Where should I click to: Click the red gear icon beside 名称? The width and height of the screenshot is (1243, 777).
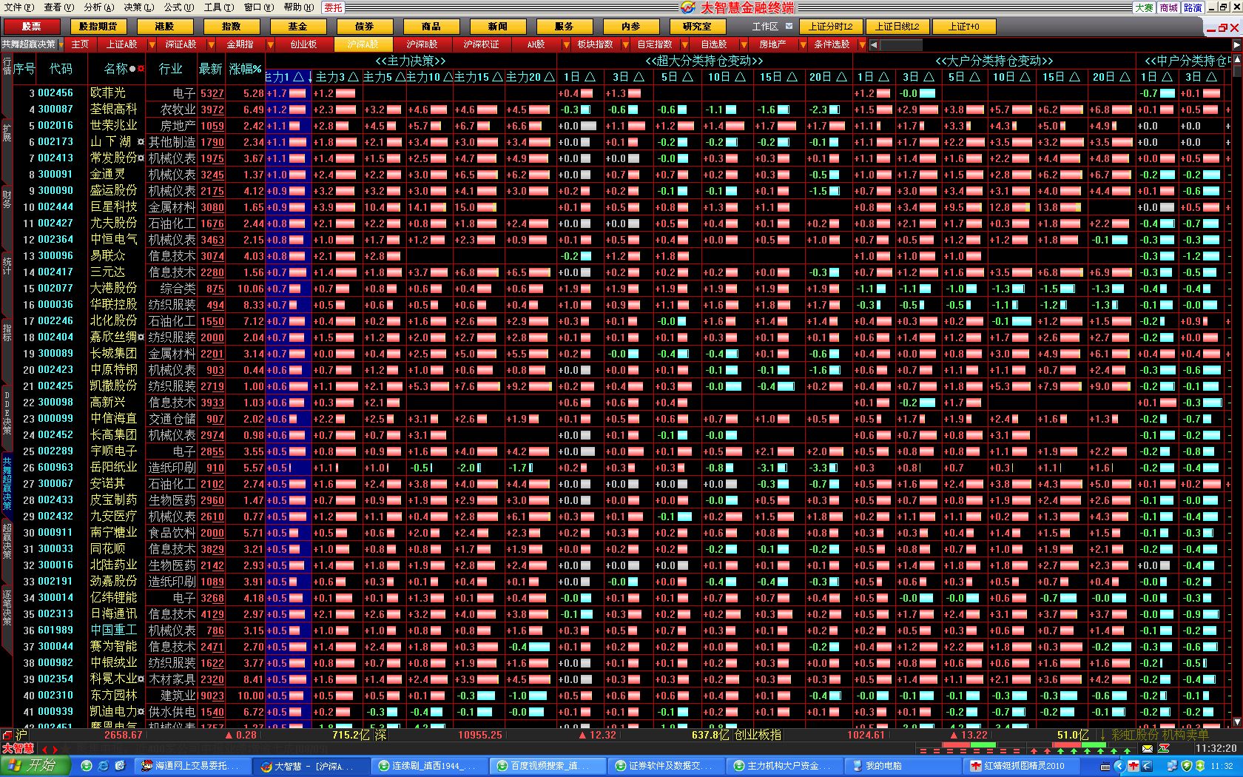(141, 69)
